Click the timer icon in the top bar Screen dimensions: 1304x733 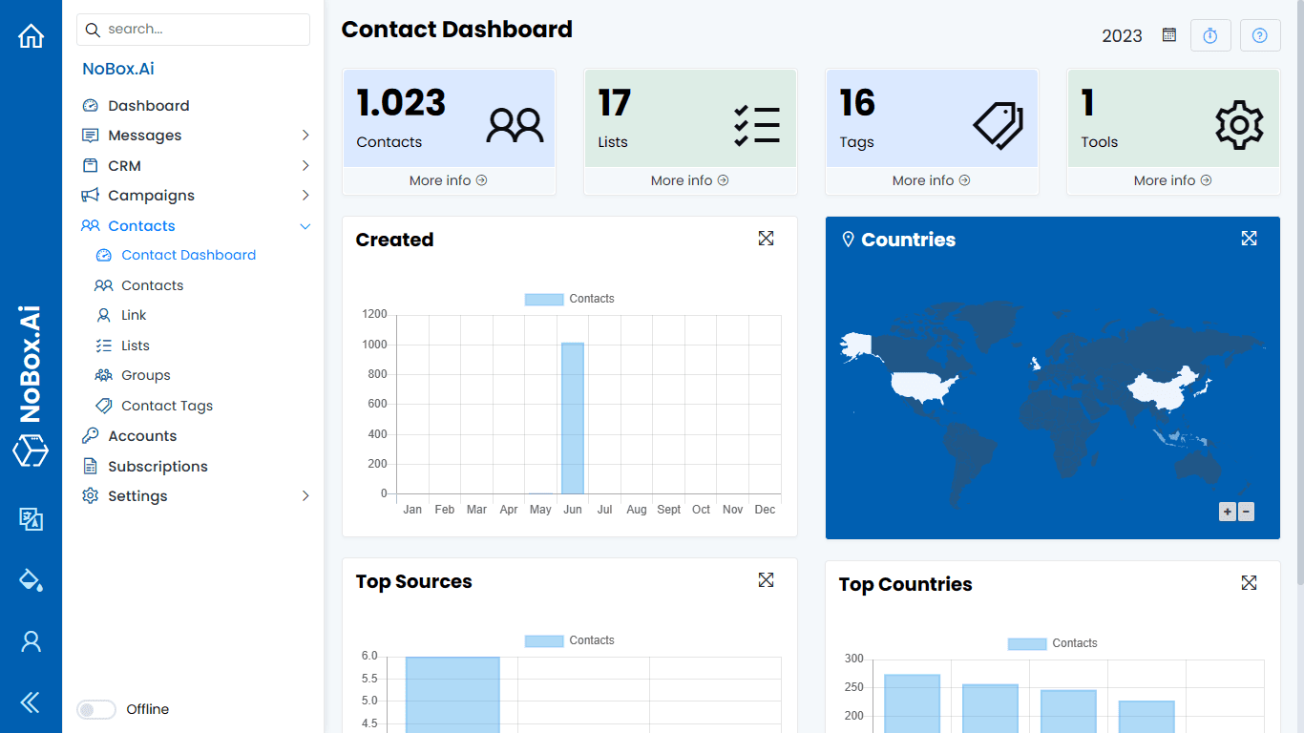pyautogui.click(x=1210, y=34)
